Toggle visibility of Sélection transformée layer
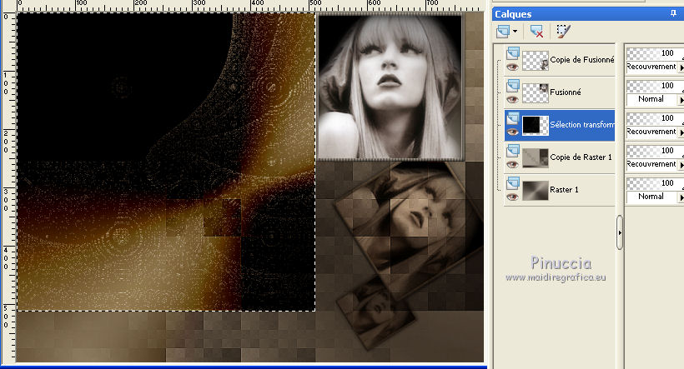 pos(512,132)
